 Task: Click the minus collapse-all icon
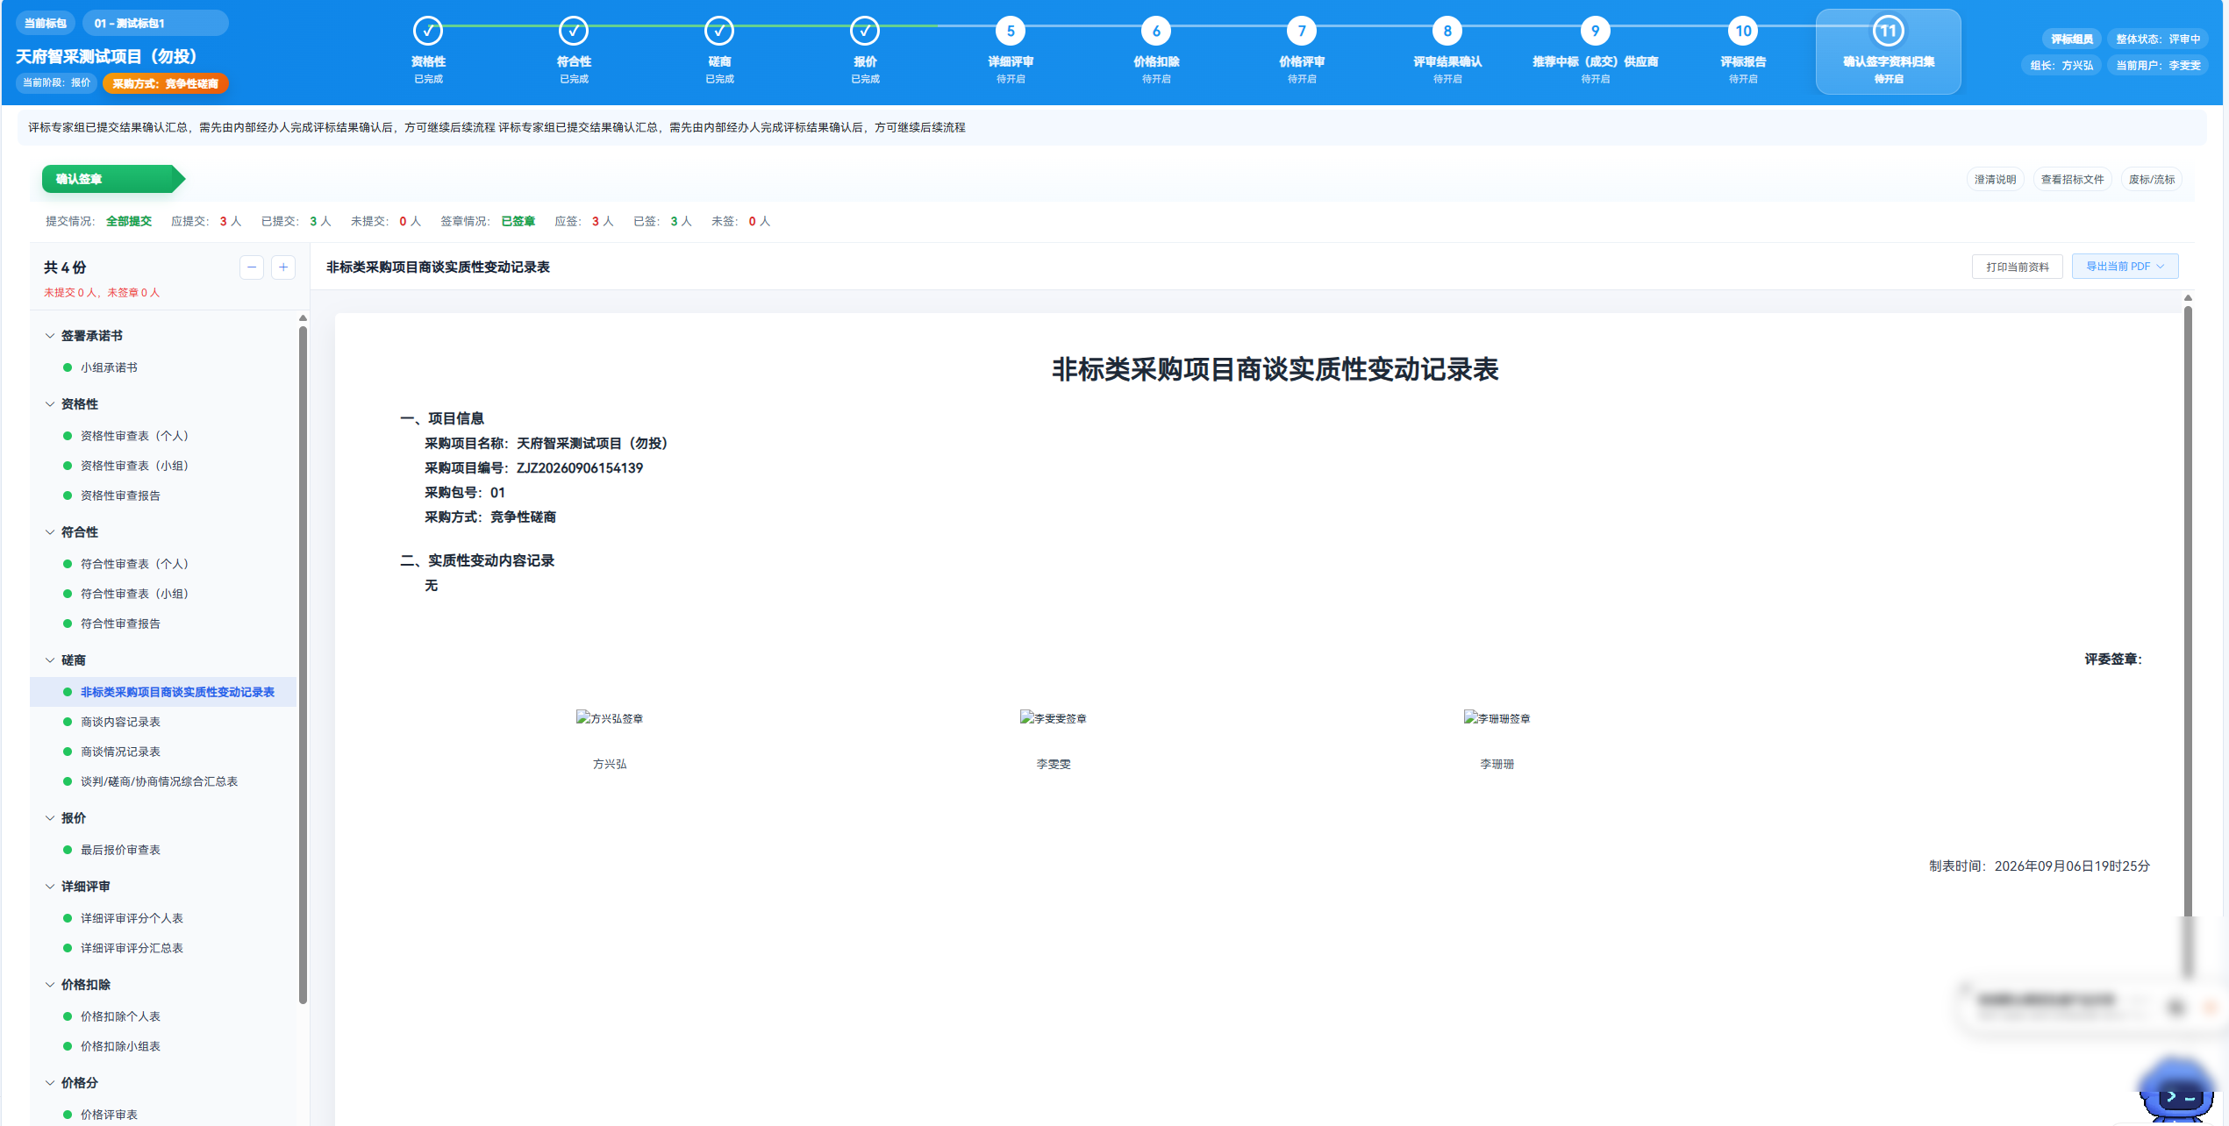click(252, 267)
